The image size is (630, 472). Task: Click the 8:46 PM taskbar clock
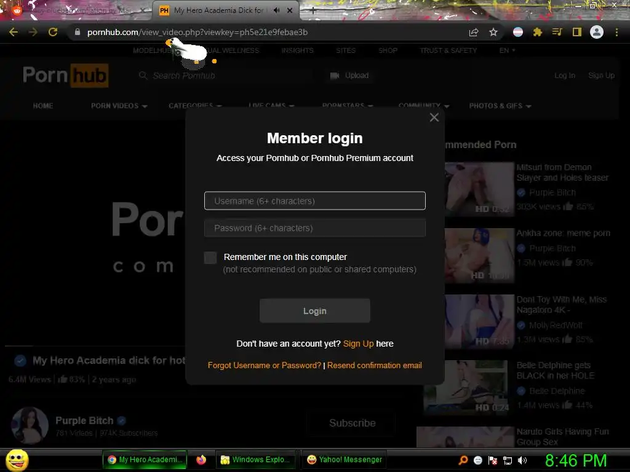(x=576, y=460)
